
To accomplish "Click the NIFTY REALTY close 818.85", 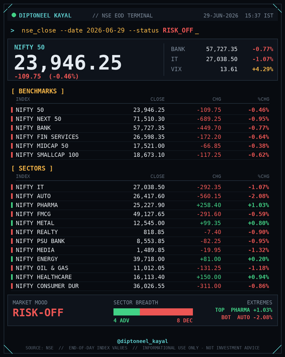I will 154,232.
